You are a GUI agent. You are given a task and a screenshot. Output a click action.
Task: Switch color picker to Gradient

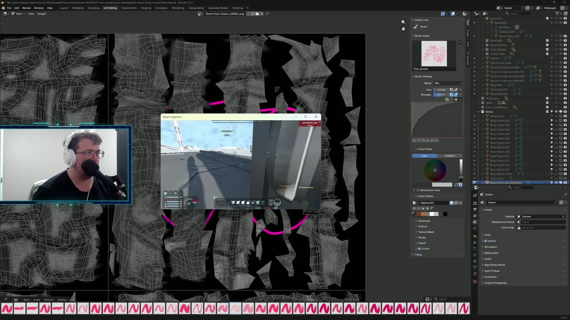click(449, 156)
